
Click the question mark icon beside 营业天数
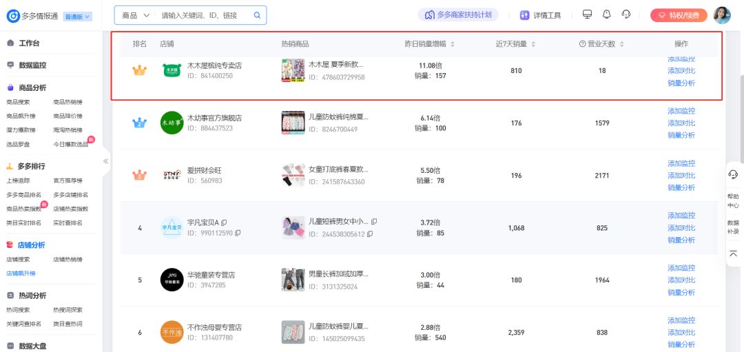(x=582, y=44)
